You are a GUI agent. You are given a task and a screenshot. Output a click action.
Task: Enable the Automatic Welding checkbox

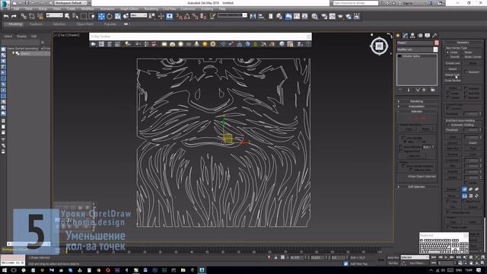[448, 125]
